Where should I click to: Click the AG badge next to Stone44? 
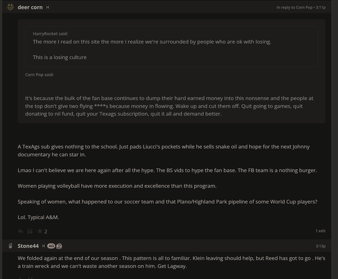51,246
